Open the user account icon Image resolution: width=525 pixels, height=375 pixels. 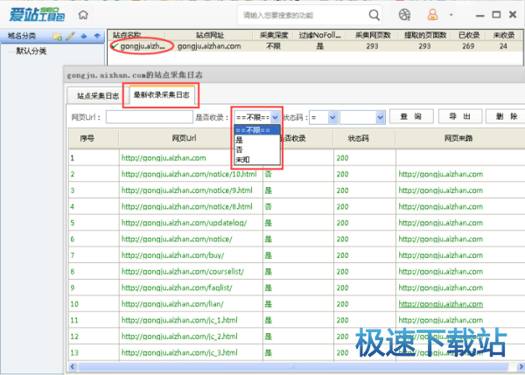(432, 15)
